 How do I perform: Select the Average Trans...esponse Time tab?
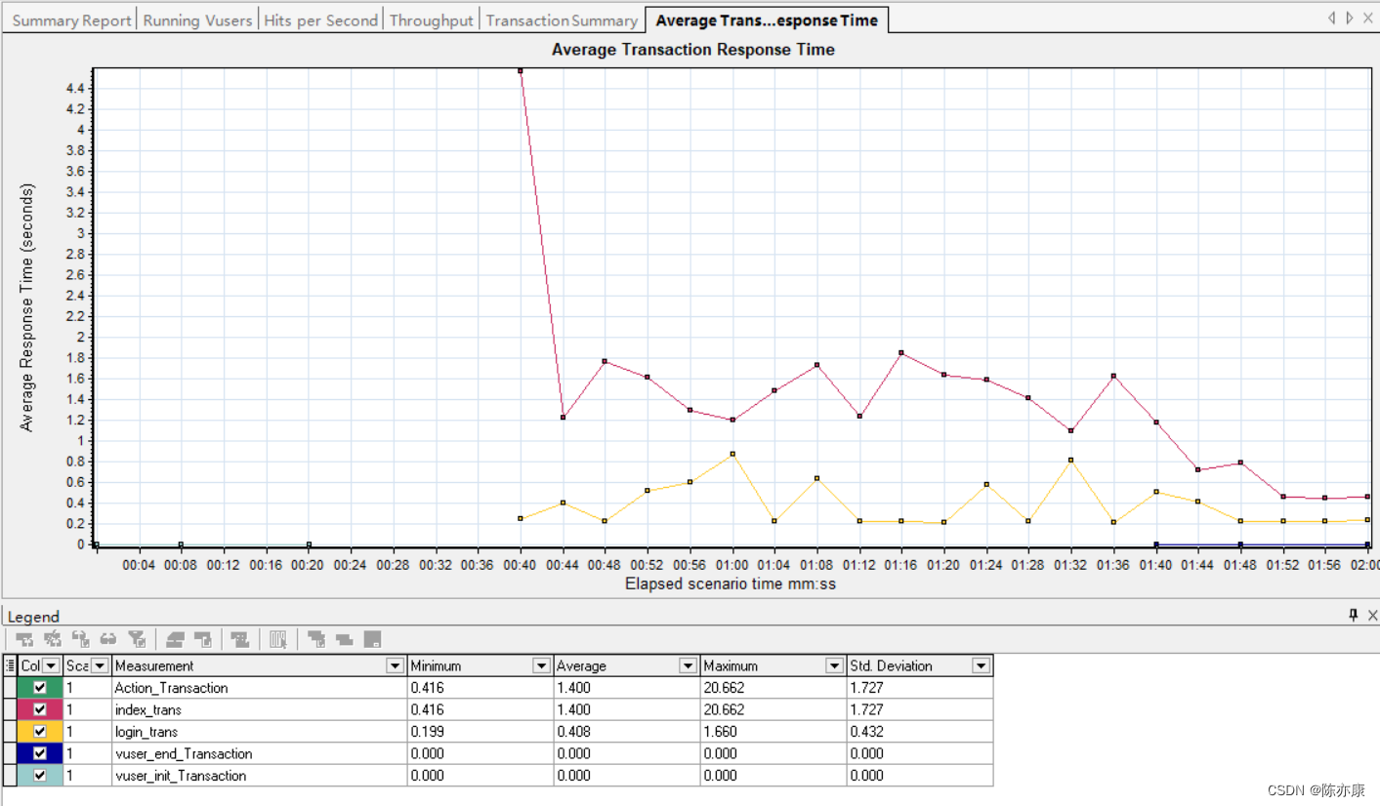[767, 20]
